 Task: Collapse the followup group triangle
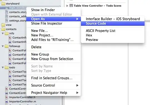(x=3, y=46)
